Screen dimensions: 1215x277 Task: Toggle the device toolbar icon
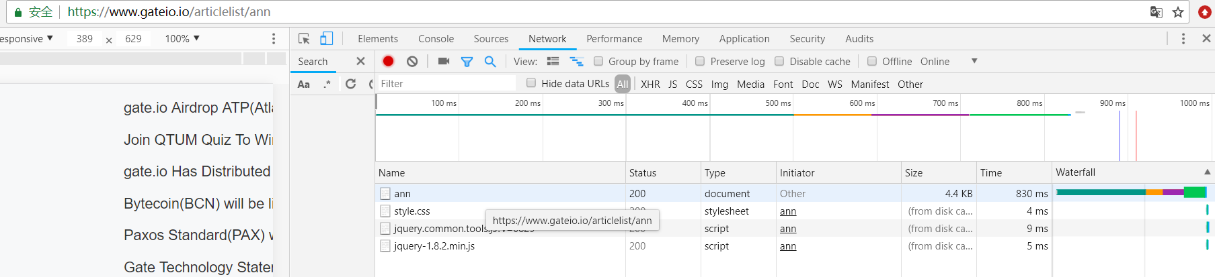click(326, 39)
